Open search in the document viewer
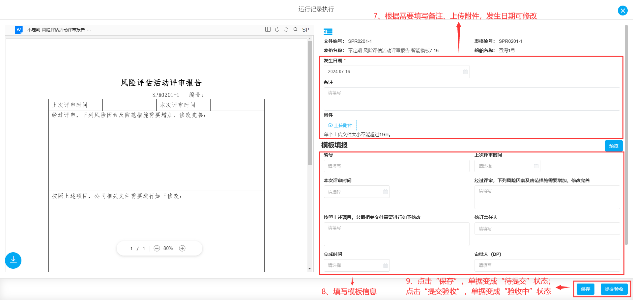The image size is (633, 300). pyautogui.click(x=296, y=29)
